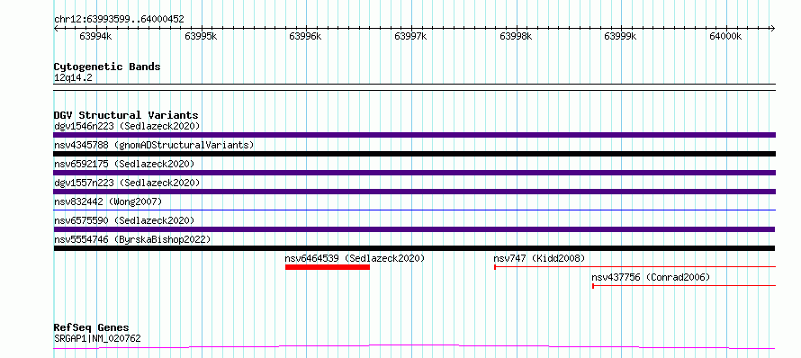Select the dgv1557n223 purple variant bar
The image size is (801, 358).
tap(414, 192)
